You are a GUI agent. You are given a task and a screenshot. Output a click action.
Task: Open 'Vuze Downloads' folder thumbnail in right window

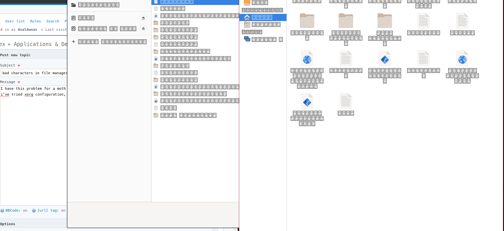385,21
